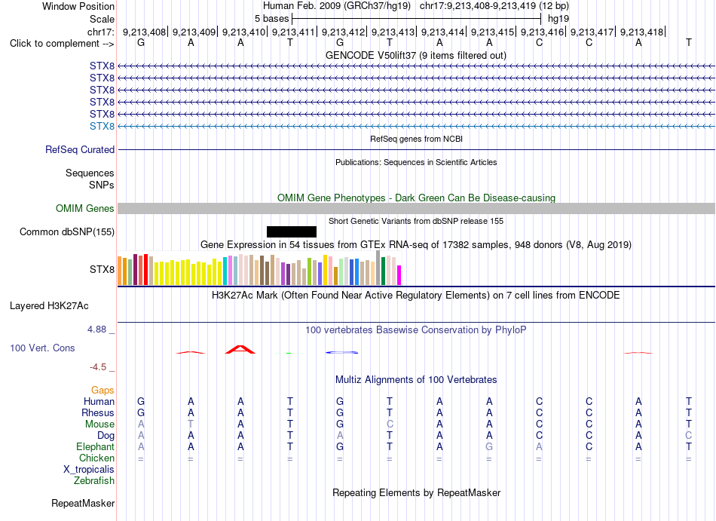Click the orange Gaps label
716x521 pixels.
(x=103, y=390)
